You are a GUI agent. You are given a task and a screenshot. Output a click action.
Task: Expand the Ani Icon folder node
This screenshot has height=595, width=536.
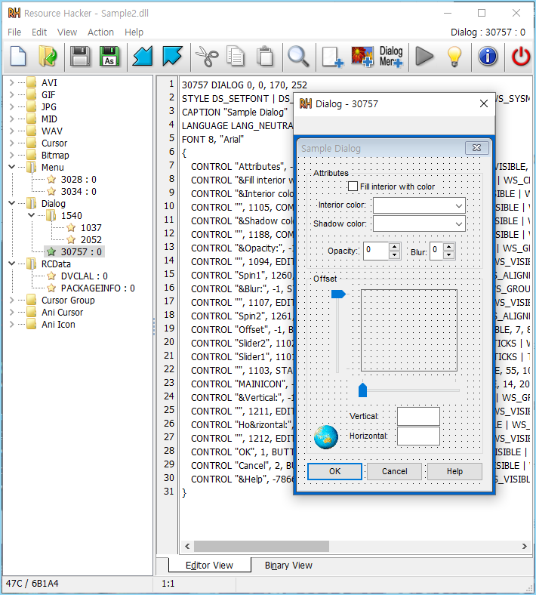pos(12,325)
